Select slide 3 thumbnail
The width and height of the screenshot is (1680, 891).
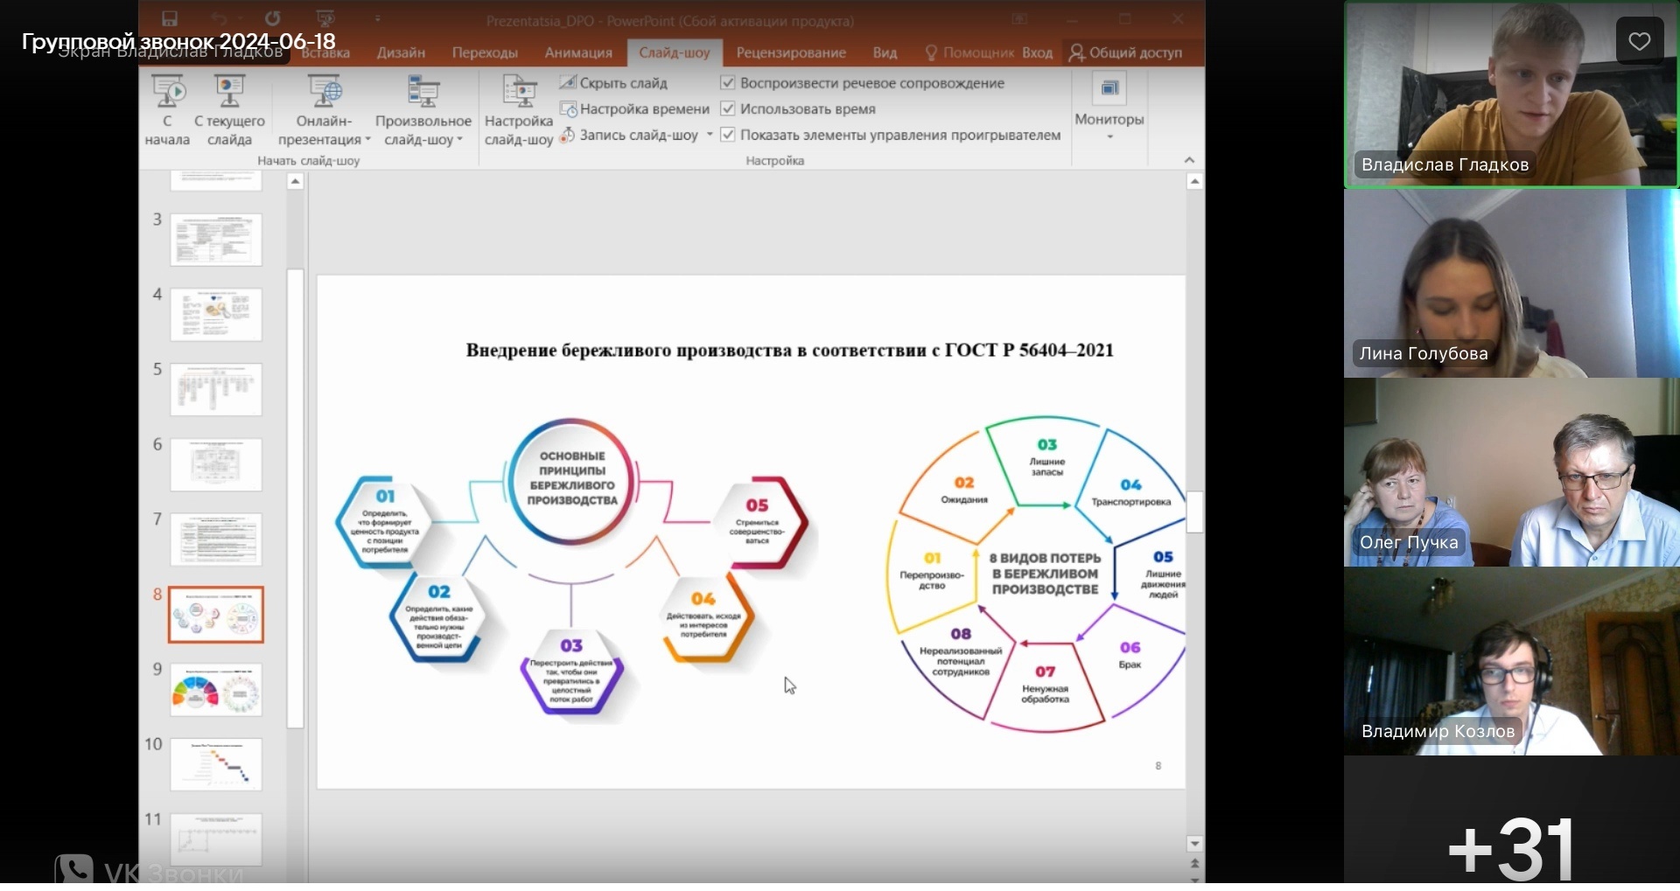(x=216, y=240)
